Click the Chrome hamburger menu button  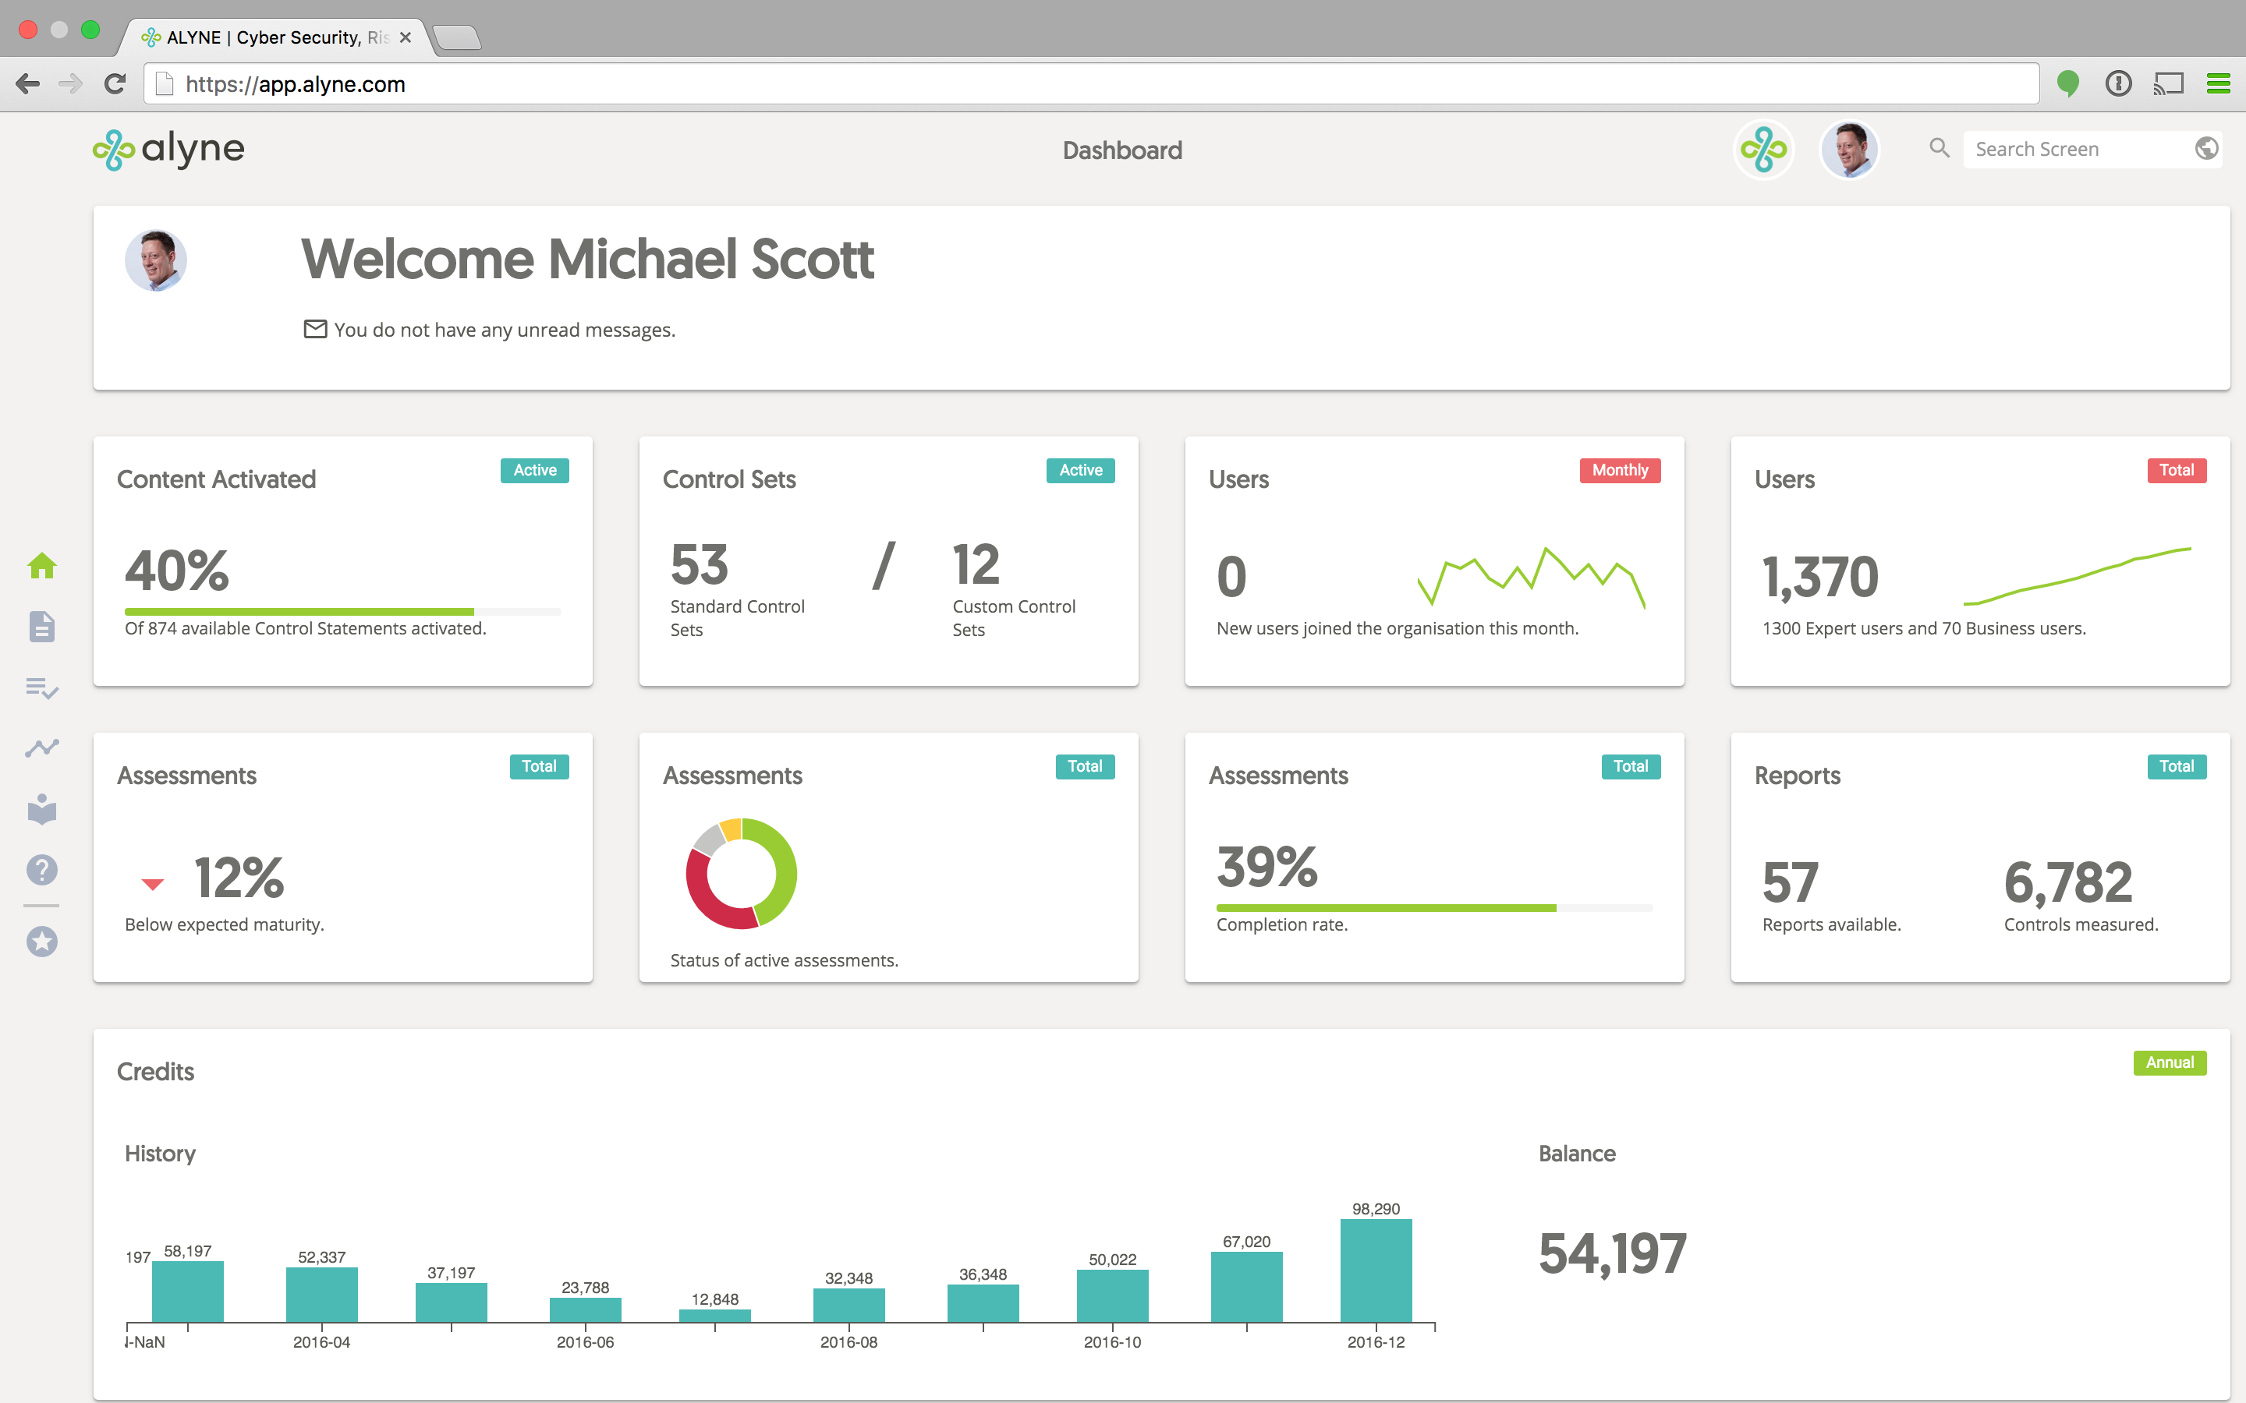2218,84
